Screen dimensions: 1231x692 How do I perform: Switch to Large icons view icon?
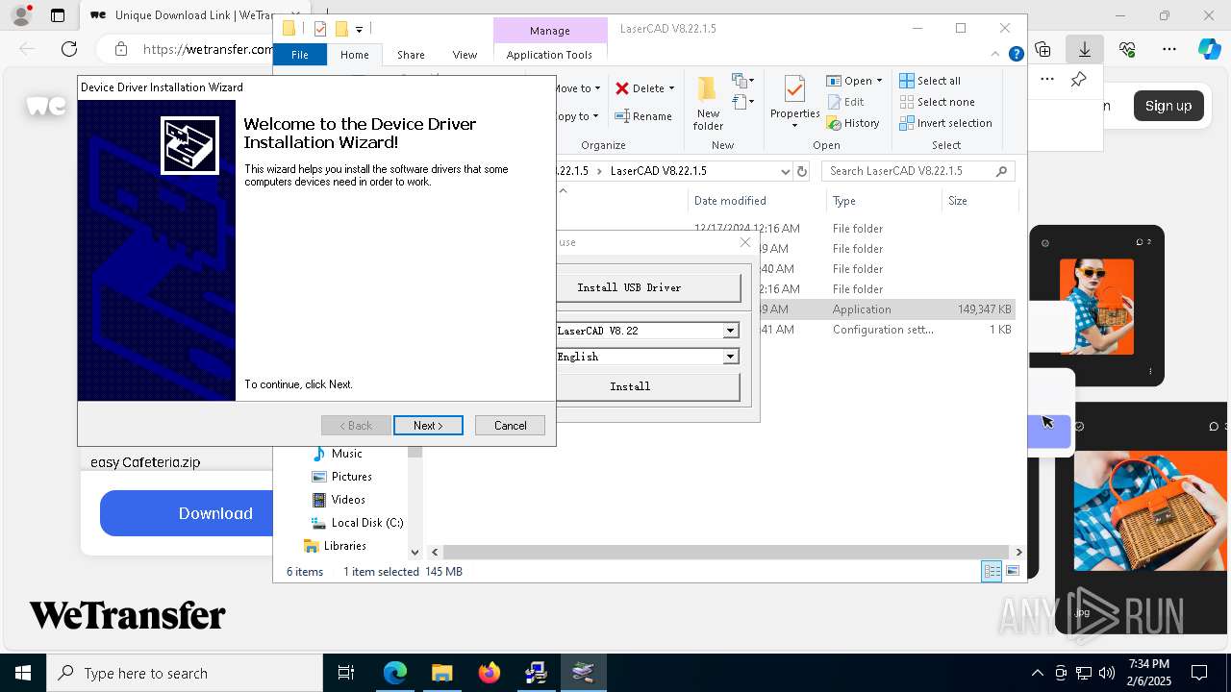[x=1013, y=572]
